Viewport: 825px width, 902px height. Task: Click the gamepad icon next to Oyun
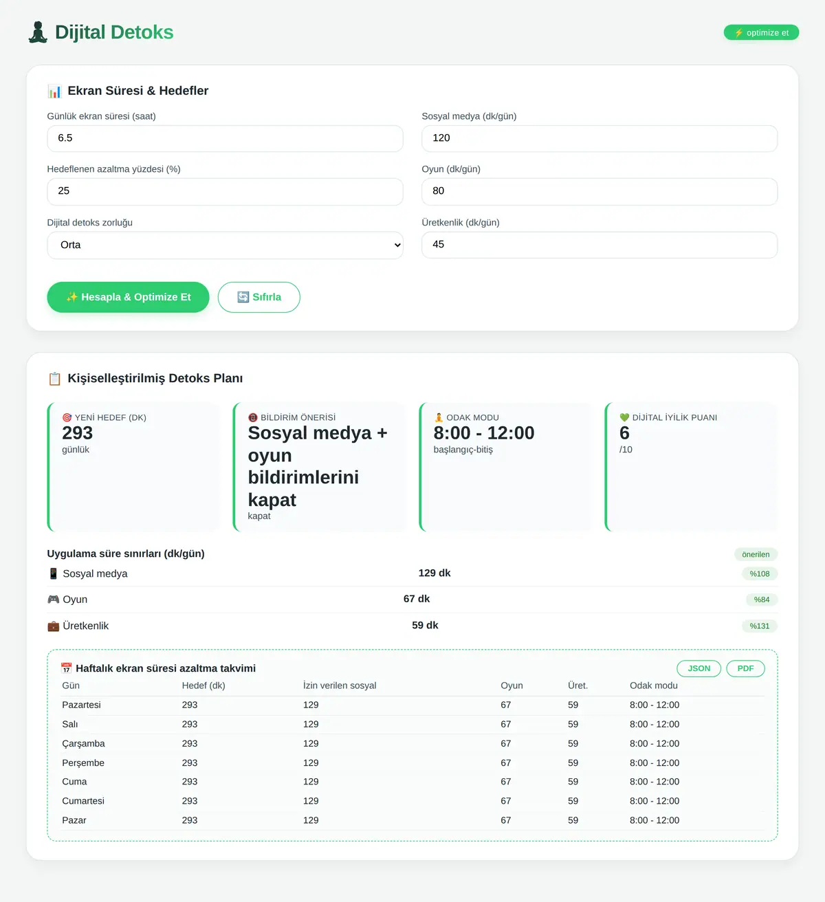pyautogui.click(x=53, y=599)
